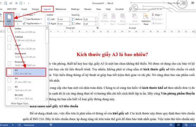Image resolution: width=196 pixels, height=127 pixels.
Task: Open the Line Numbers dropdown
Action: [33, 19]
